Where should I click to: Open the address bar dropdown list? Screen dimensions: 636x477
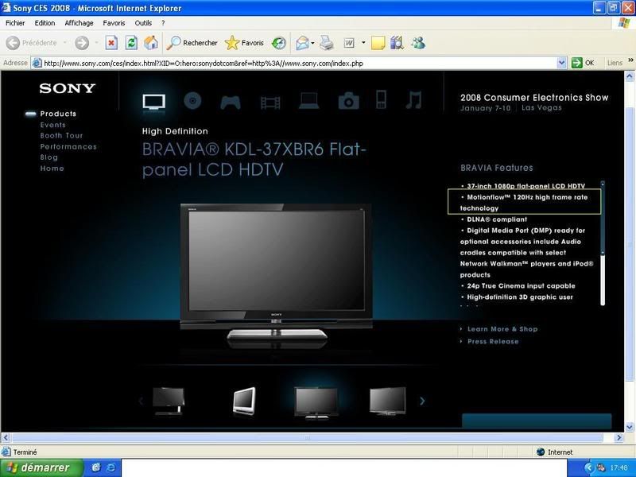click(562, 63)
